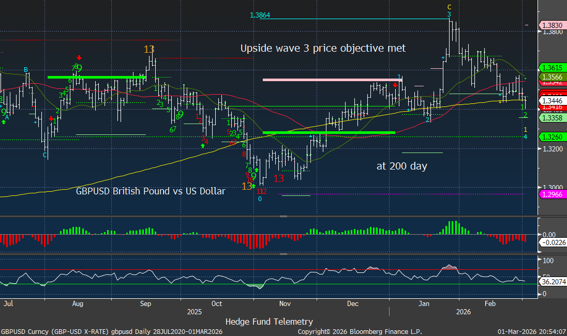Select the -0.0226 histogram value label

coord(553,242)
